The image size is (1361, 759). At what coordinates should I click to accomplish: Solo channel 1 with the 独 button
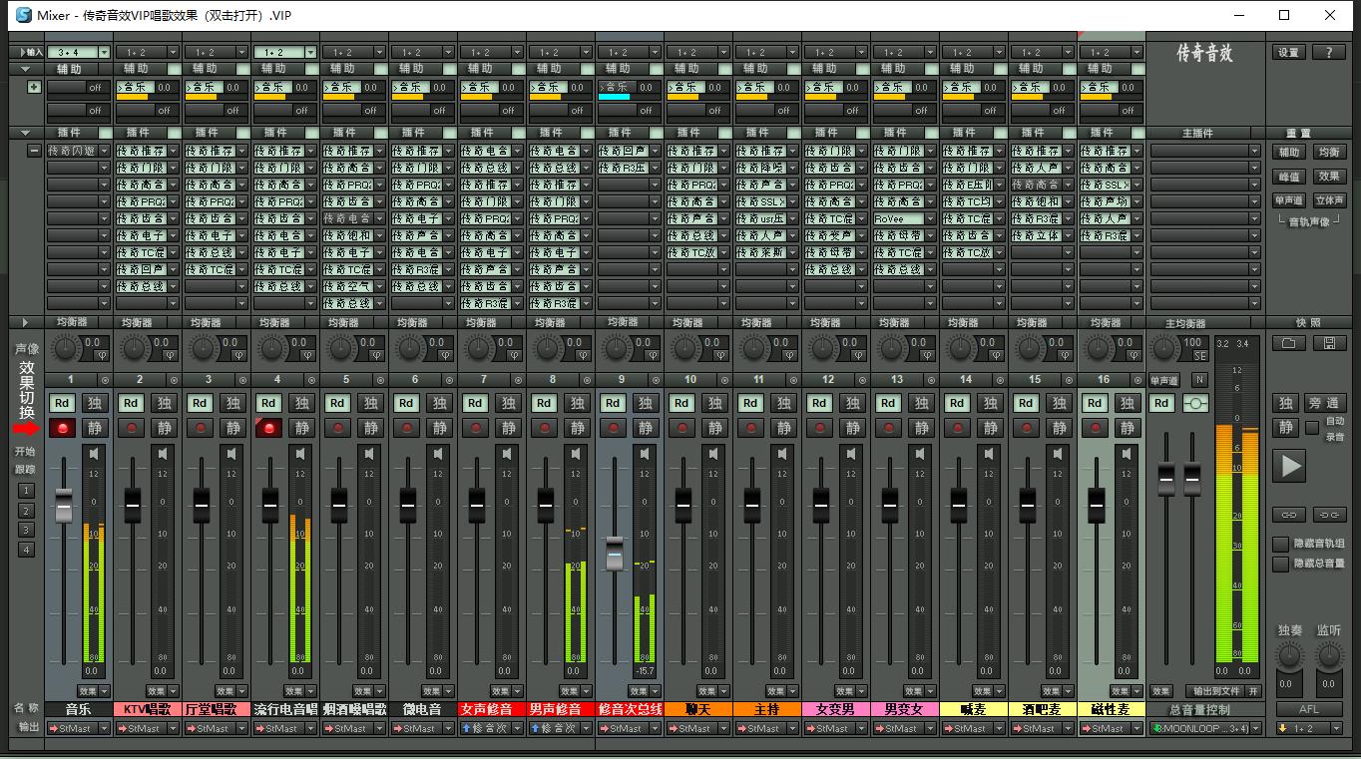click(x=95, y=403)
